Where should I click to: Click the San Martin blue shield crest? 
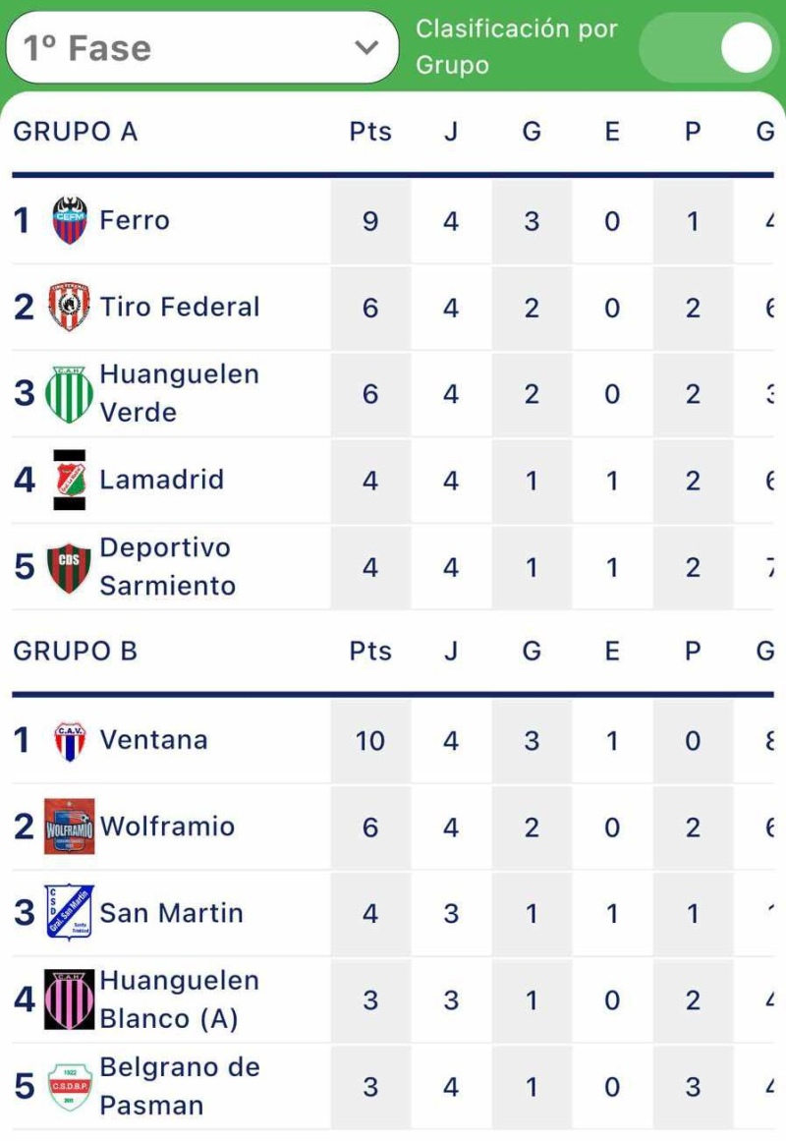click(x=69, y=912)
